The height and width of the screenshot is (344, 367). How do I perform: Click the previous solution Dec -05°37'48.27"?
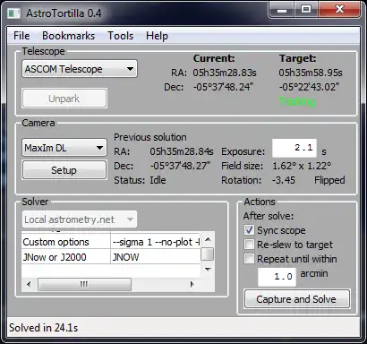pyautogui.click(x=180, y=166)
